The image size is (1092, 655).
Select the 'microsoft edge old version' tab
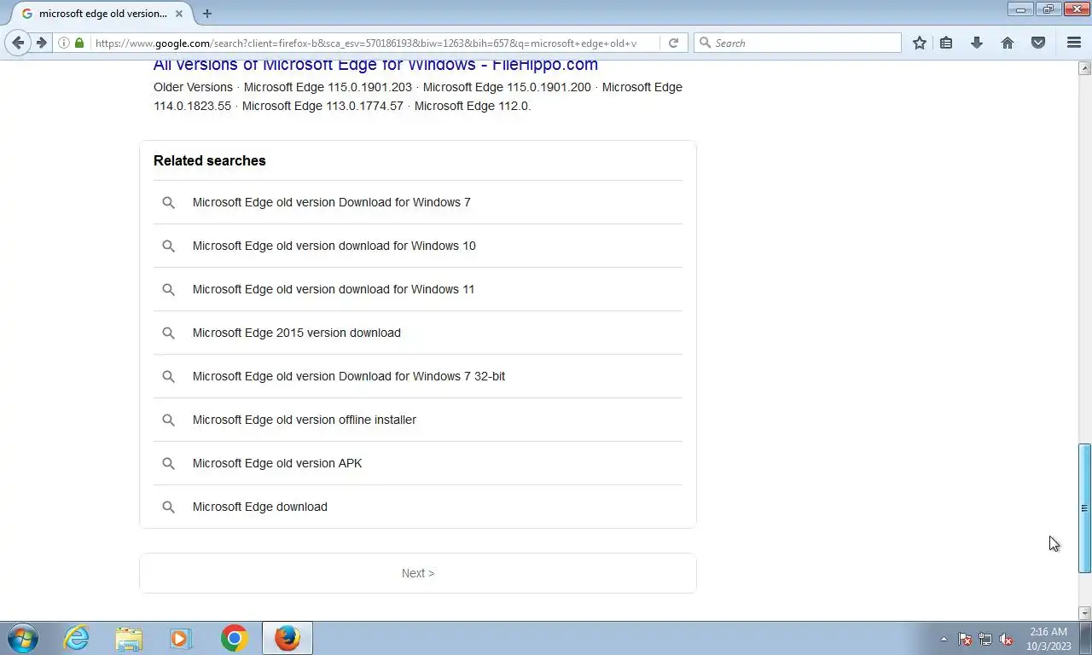pyautogui.click(x=101, y=14)
